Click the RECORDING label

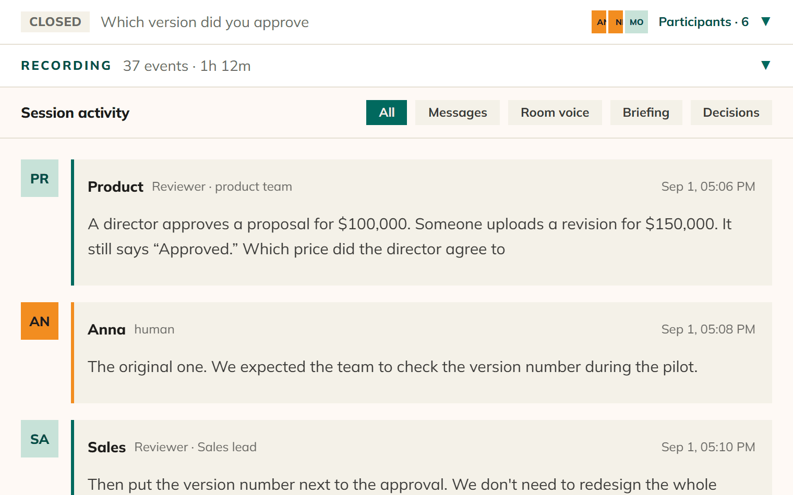pos(66,66)
